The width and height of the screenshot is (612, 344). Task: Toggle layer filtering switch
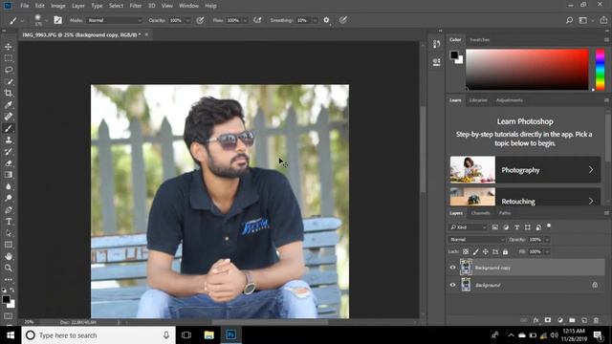click(549, 226)
